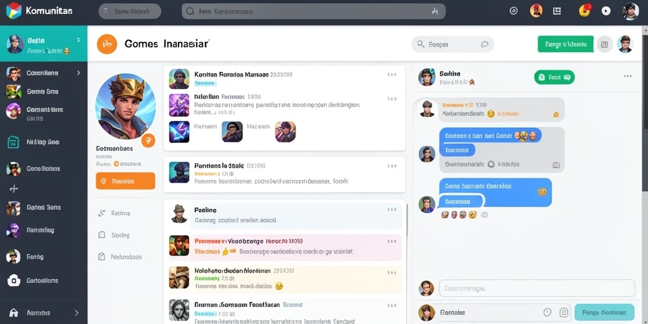The width and height of the screenshot is (648, 324).
Task: Focus the Seepen search field
Action: [x=452, y=44]
